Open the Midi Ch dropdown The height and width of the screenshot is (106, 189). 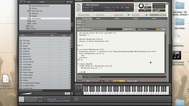pyautogui.click(x=93, y=10)
